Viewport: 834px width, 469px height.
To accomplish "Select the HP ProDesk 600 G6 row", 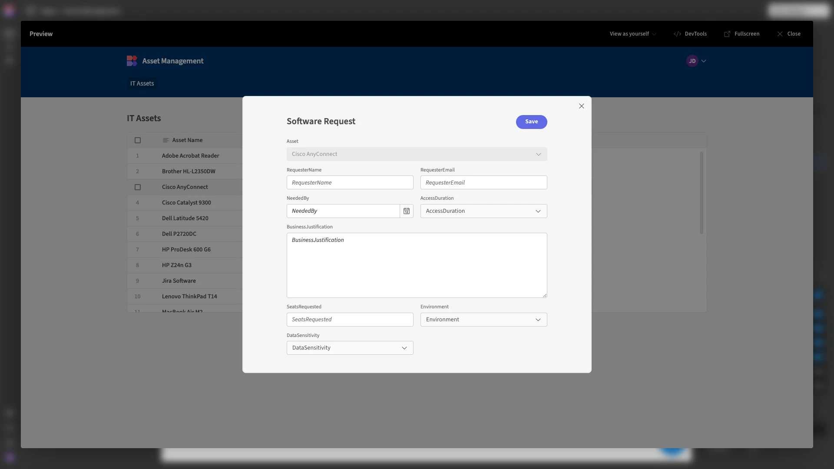I will pyautogui.click(x=185, y=250).
